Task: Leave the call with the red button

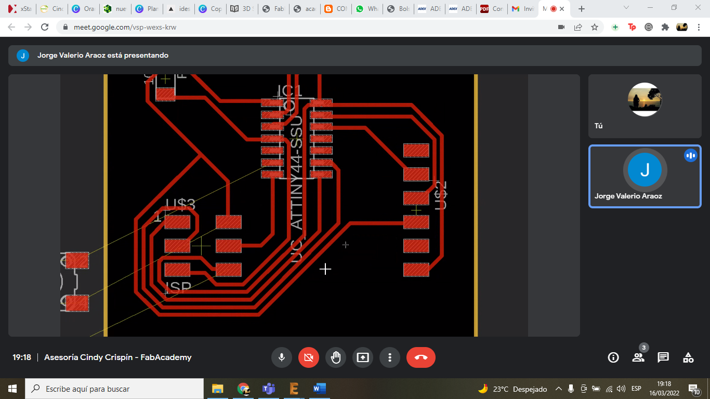Action: 421,357
